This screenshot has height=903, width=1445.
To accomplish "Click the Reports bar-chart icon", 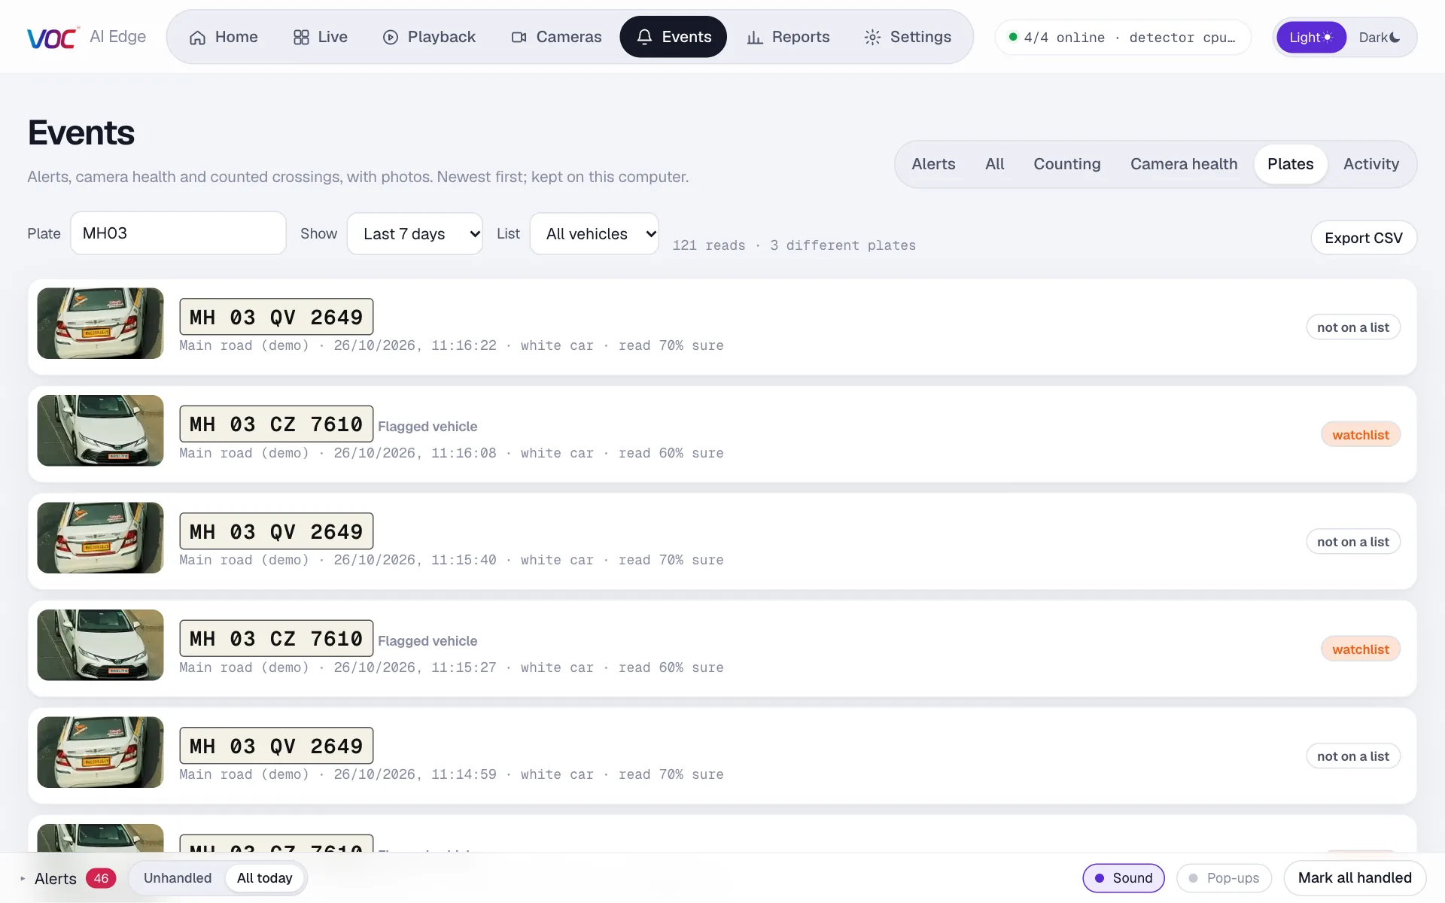I will [x=754, y=38].
